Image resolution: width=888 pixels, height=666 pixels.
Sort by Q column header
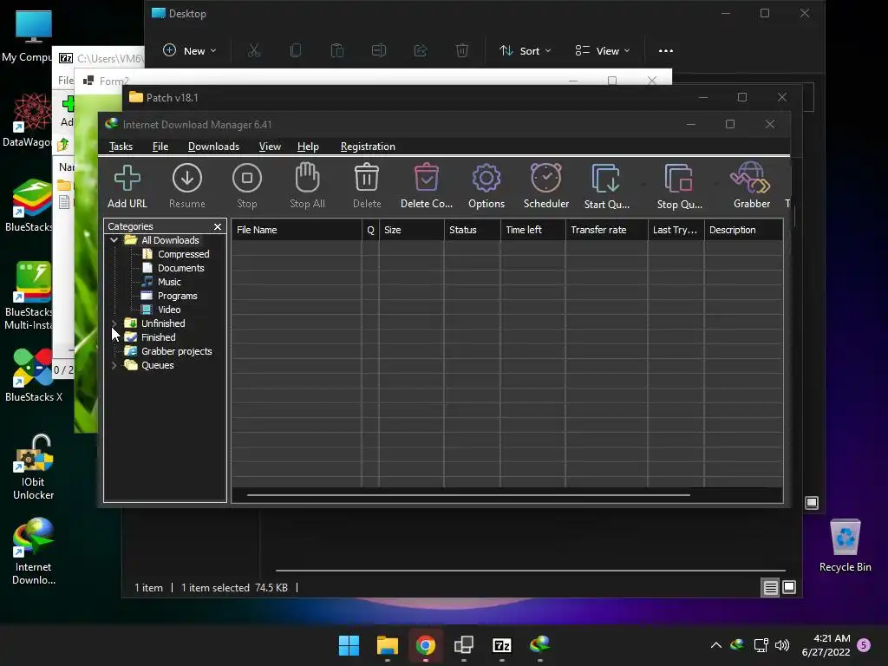pos(370,230)
